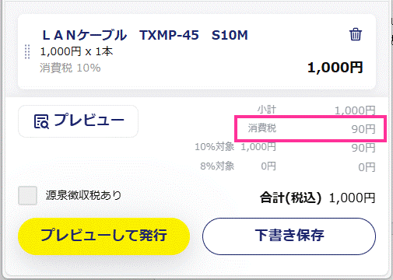Enable the 源泉徴収税あり checkbox
This screenshot has width=393, height=280.
(27, 195)
